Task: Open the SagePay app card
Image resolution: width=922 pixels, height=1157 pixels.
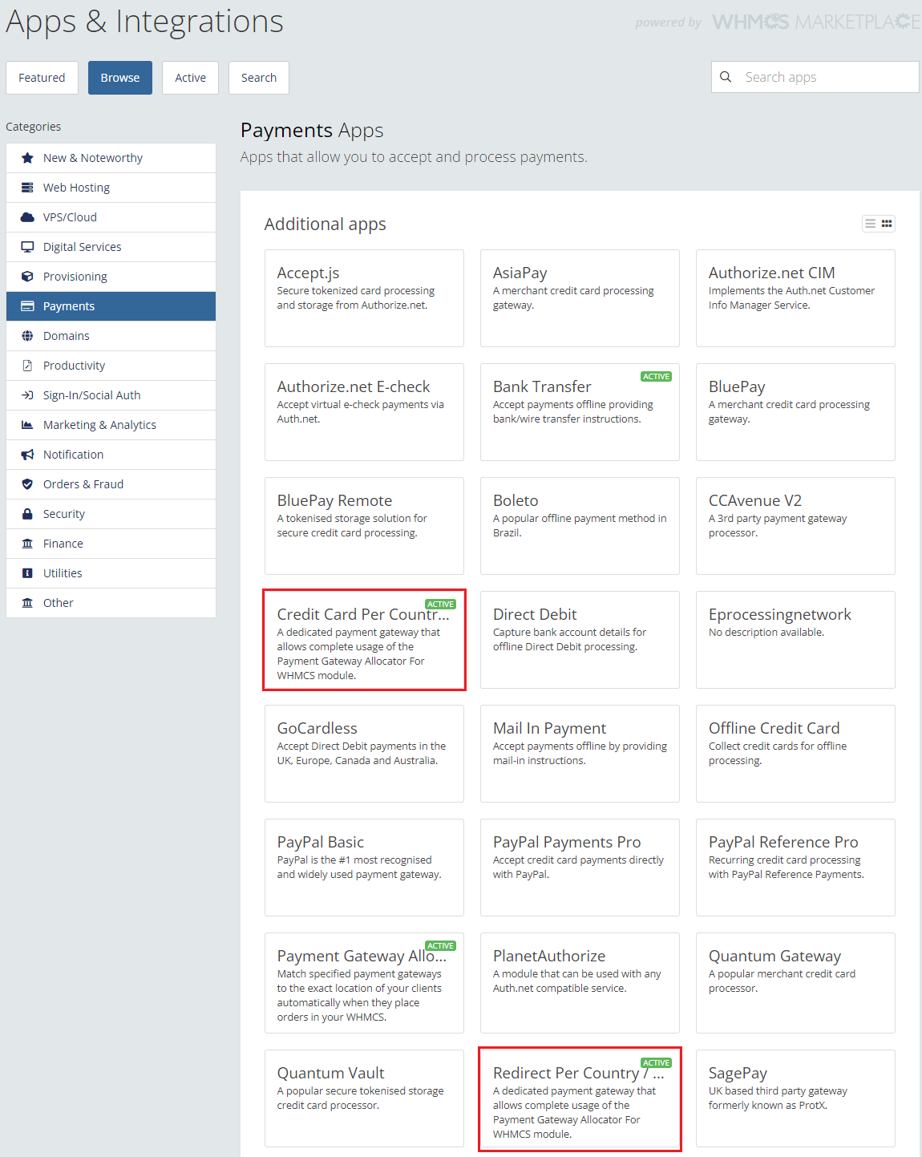Action: click(x=795, y=1098)
